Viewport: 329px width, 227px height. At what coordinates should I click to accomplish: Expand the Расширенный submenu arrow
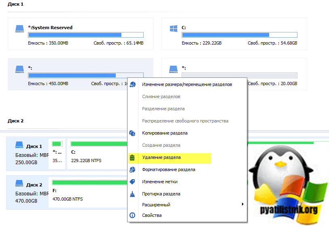(242, 204)
